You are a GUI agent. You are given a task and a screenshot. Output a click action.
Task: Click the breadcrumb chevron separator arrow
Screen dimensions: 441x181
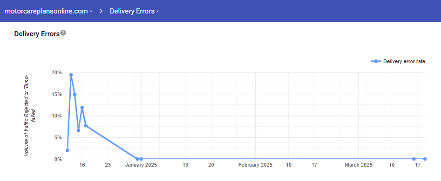click(x=101, y=11)
